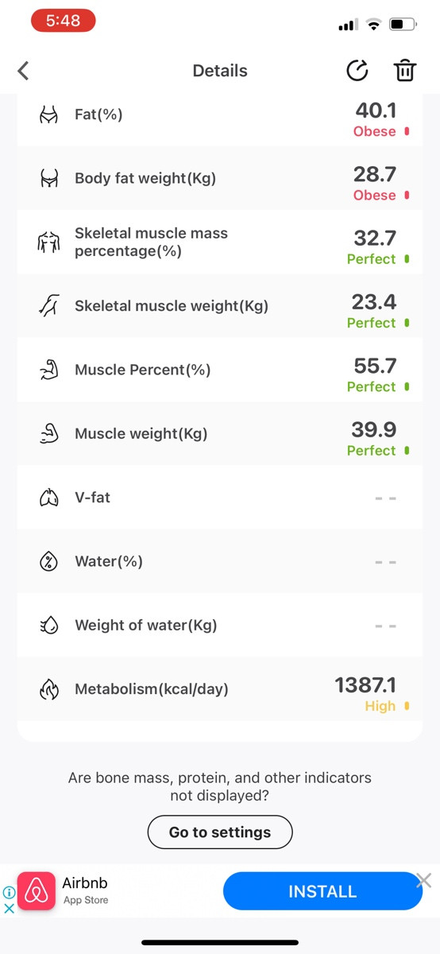Viewport: 440px width, 954px height.
Task: Tap the back arrow in header
Action: point(23,71)
